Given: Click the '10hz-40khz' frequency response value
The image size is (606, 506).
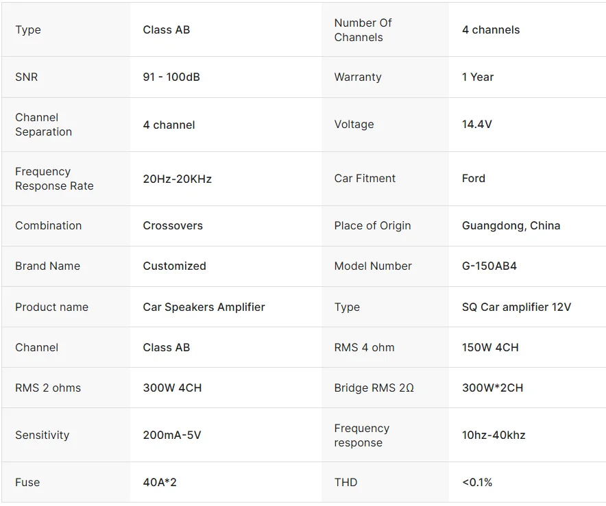Looking at the screenshot, I should click(x=494, y=435).
